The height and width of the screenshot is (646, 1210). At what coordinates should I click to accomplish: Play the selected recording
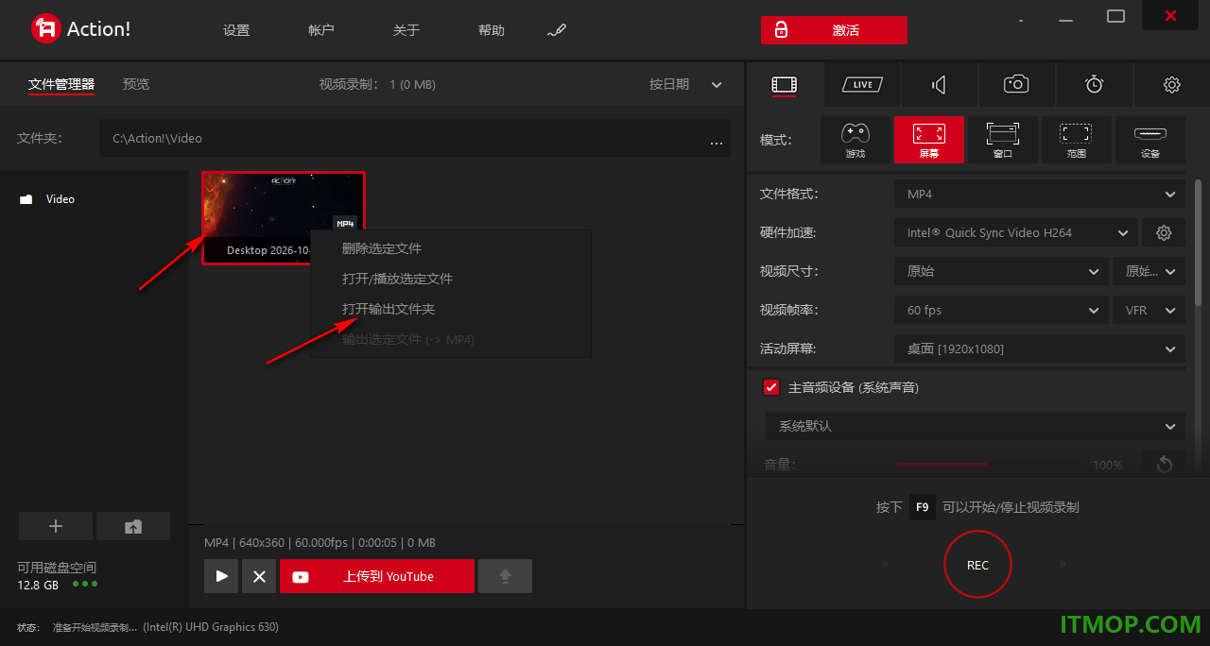coord(221,576)
